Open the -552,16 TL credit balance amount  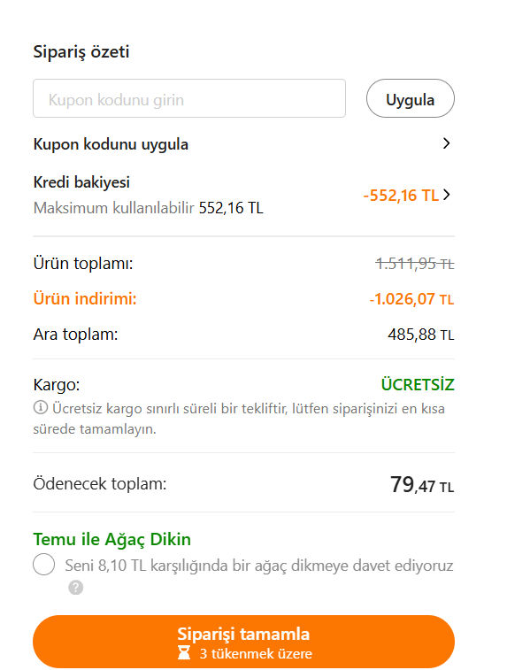pos(401,196)
